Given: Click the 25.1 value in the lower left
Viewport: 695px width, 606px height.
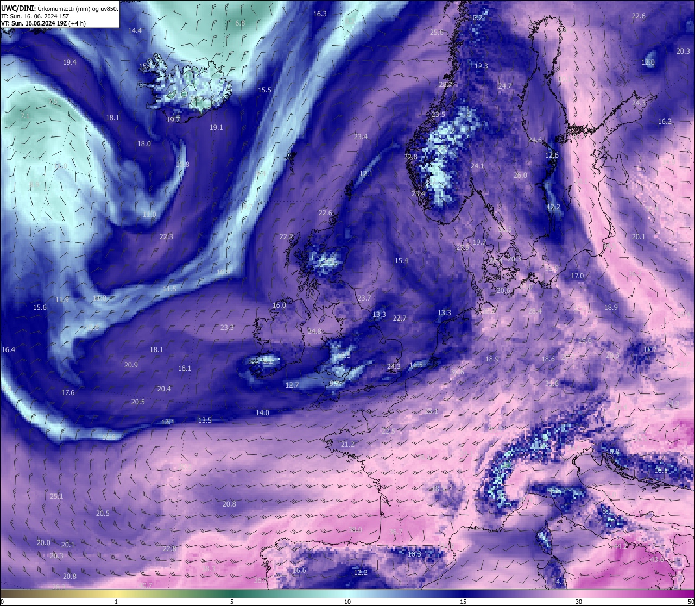Looking at the screenshot, I should 56,496.
